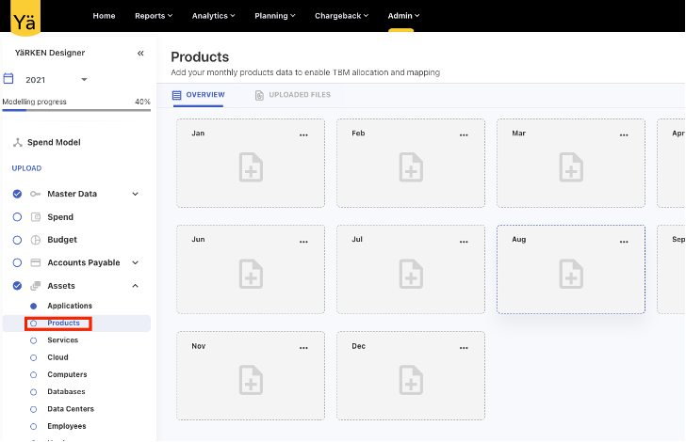This screenshot has width=686, height=442.
Task: Click the add file icon in Jan card
Action: [x=251, y=167]
